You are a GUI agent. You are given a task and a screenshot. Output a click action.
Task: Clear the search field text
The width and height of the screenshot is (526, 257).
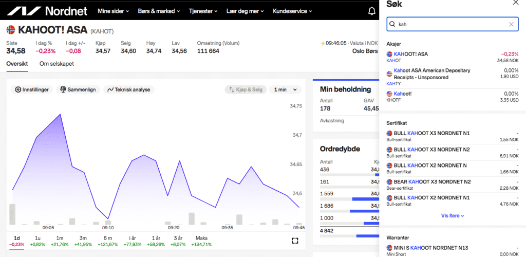pyautogui.click(x=511, y=24)
